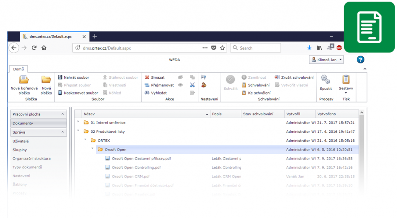Switch to the Domů ribbon tab
Viewport: 397px width, 218px height.
pos(18,69)
